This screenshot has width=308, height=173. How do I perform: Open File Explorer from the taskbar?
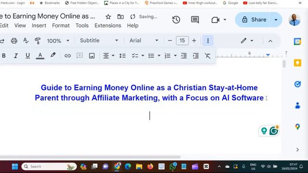pyautogui.click(x=139, y=167)
